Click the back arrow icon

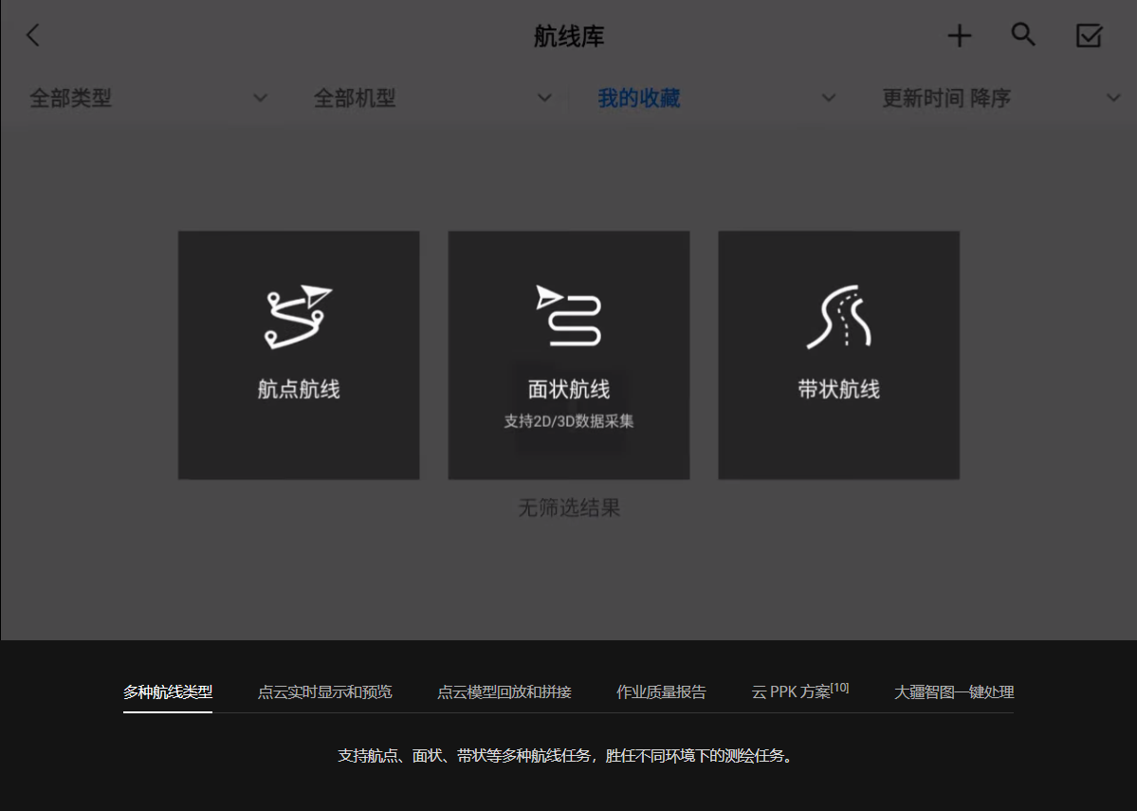click(x=33, y=36)
